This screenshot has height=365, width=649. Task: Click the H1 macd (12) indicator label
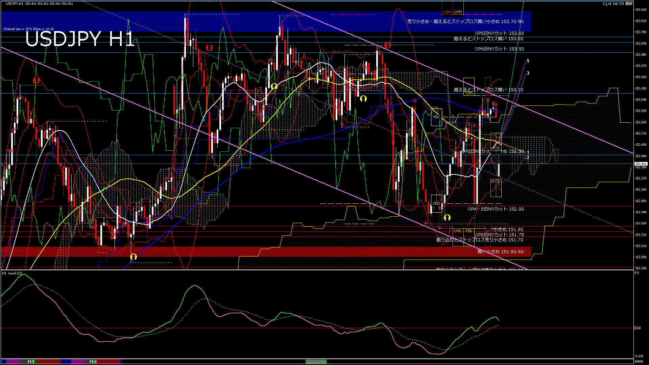(13, 273)
